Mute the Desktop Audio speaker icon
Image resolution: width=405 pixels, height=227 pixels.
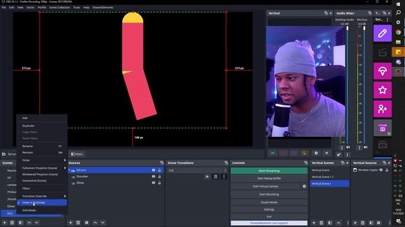(x=348, y=147)
